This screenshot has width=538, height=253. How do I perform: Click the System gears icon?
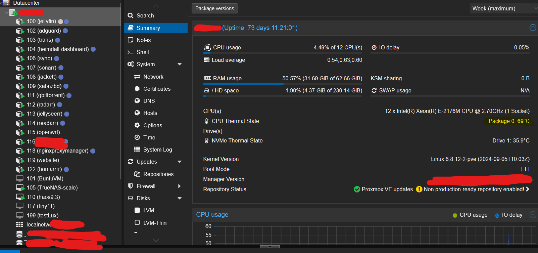(131, 64)
